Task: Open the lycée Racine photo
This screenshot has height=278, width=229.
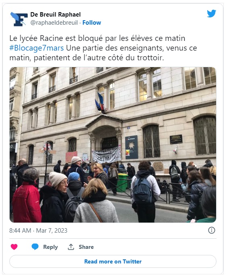Action: point(113,145)
